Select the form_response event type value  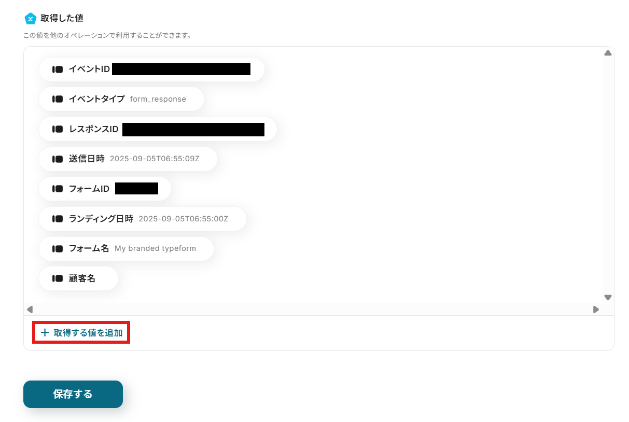(x=158, y=99)
